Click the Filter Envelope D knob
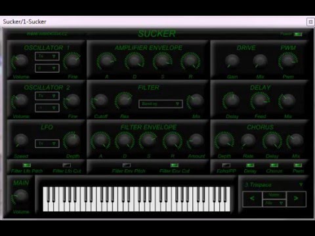 coord(124,140)
